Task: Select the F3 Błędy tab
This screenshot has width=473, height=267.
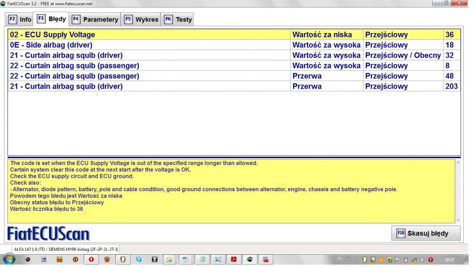Action: 51,19
